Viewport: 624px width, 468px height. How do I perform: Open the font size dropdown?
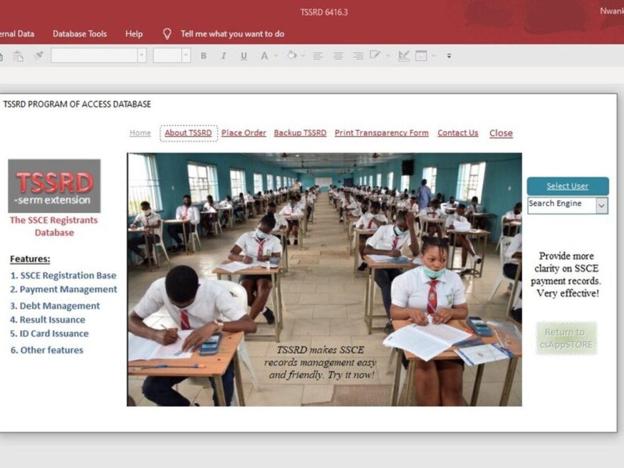tap(186, 56)
